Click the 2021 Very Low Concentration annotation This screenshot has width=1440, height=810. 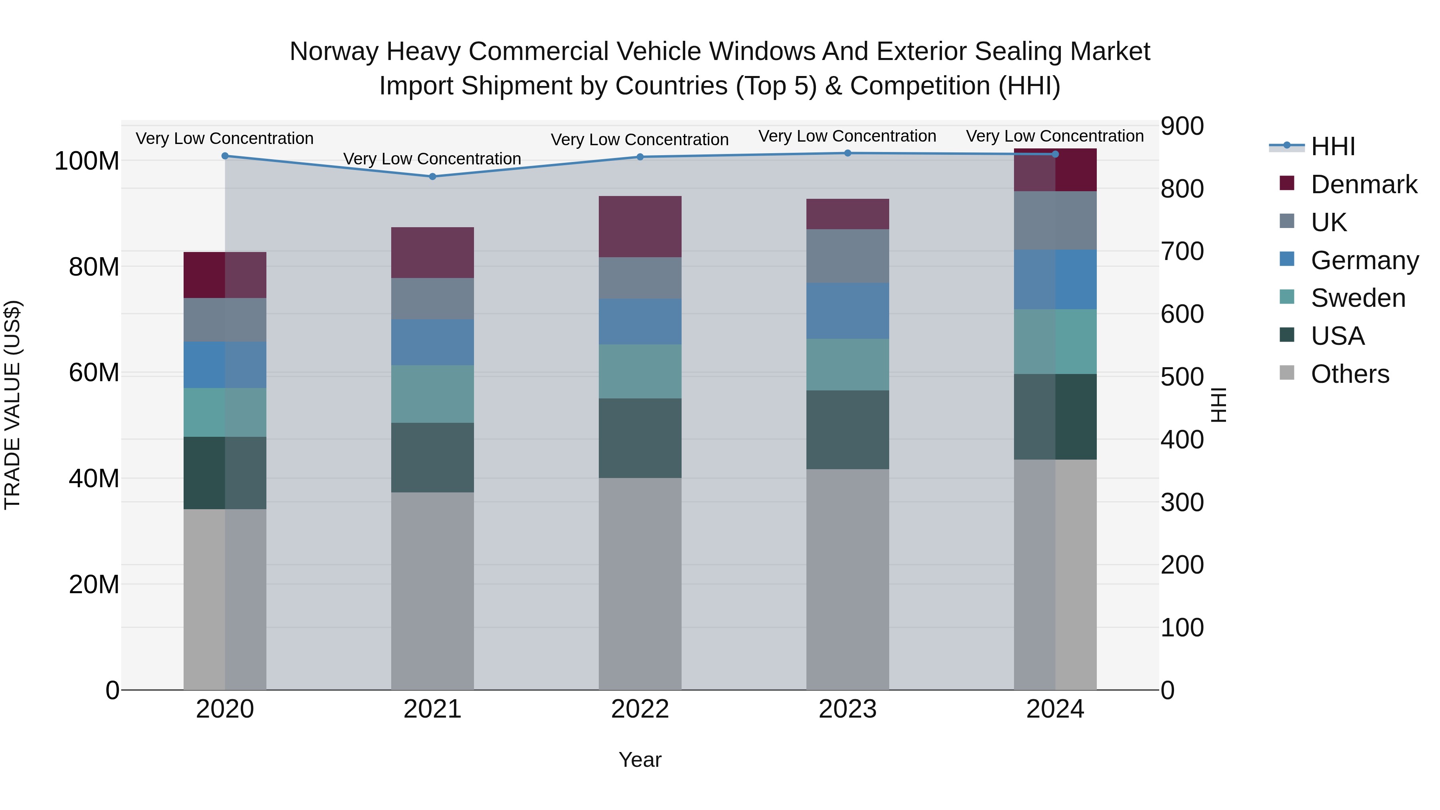tap(432, 159)
